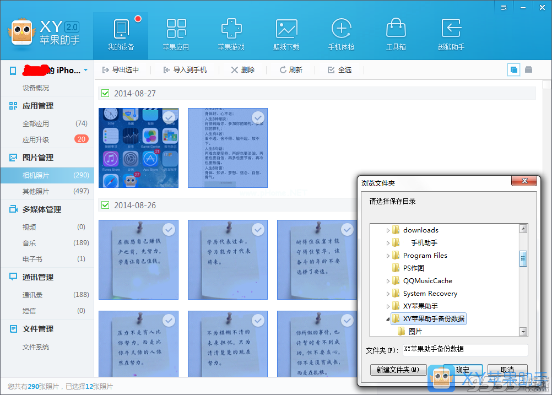Uncheck the 2014-08-27 date group checkbox
The image size is (552, 395).
105,94
